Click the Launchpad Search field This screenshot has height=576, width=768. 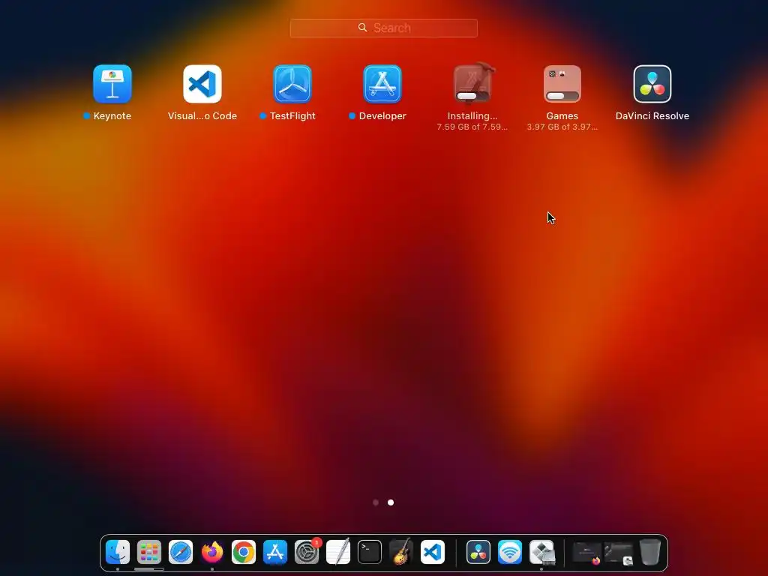point(384,28)
